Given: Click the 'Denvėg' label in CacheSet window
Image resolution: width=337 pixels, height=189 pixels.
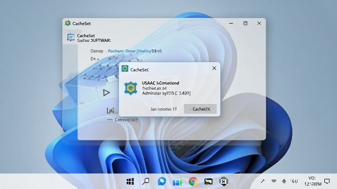Looking at the screenshot, I should coord(97,51).
